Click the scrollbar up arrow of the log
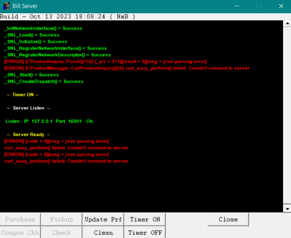 [287, 23]
